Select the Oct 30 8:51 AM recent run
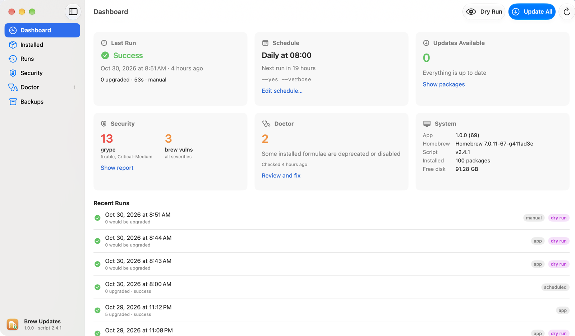The width and height of the screenshot is (575, 336). click(x=331, y=218)
